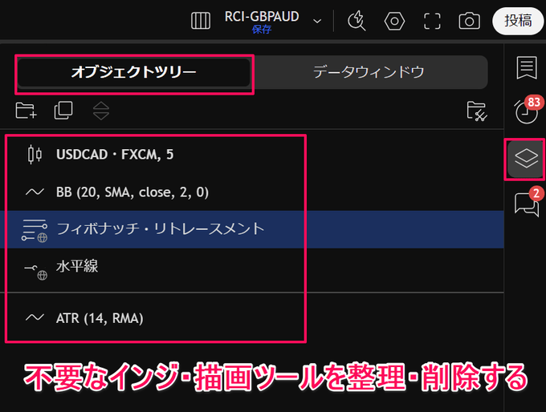This screenshot has width=546, height=412.
Task: Expand the layout name dropdown arrow
Action: pos(317,21)
